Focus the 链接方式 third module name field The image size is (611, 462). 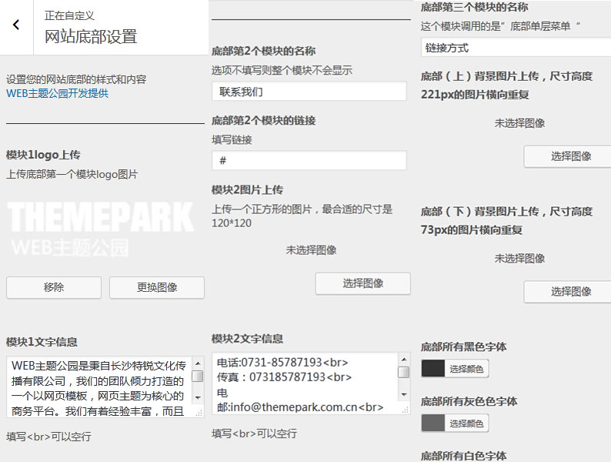pyautogui.click(x=516, y=48)
